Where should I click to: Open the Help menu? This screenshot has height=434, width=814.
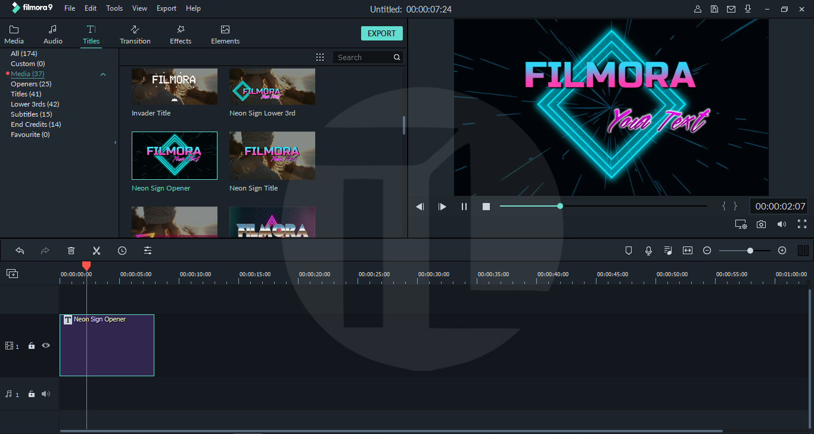point(193,8)
